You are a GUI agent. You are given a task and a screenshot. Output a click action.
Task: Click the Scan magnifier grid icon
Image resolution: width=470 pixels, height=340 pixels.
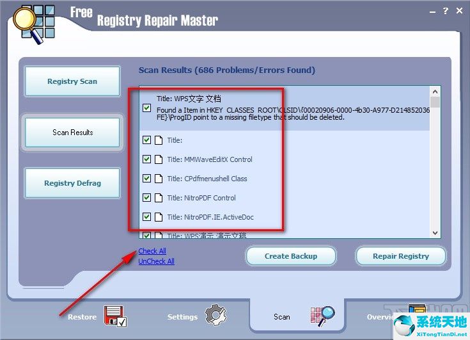pos(322,316)
